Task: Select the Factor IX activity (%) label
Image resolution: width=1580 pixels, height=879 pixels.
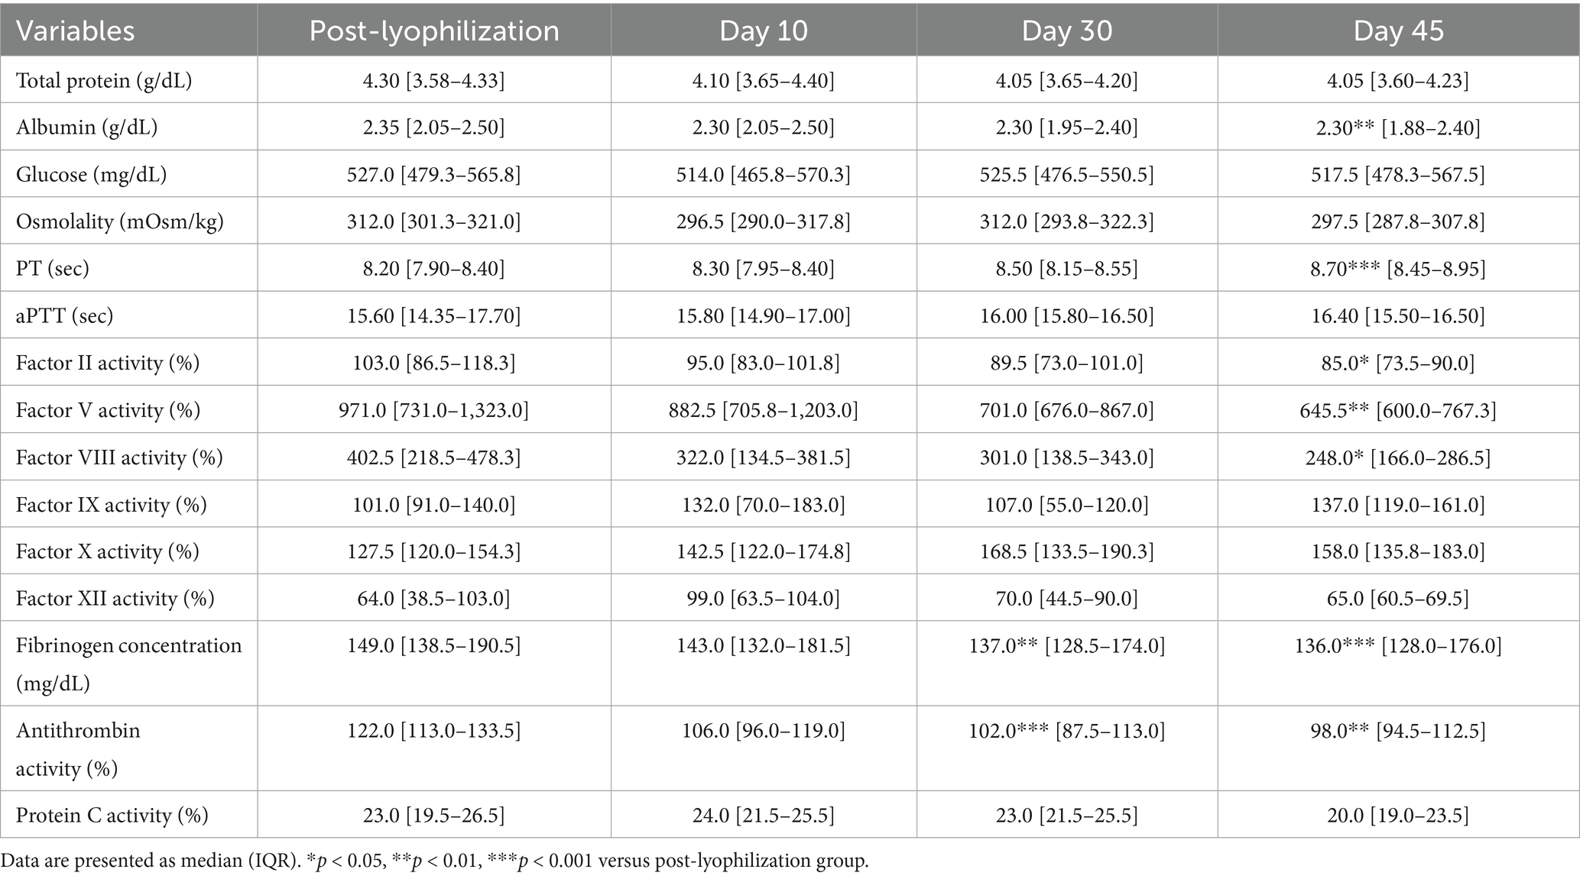Action: point(112,505)
